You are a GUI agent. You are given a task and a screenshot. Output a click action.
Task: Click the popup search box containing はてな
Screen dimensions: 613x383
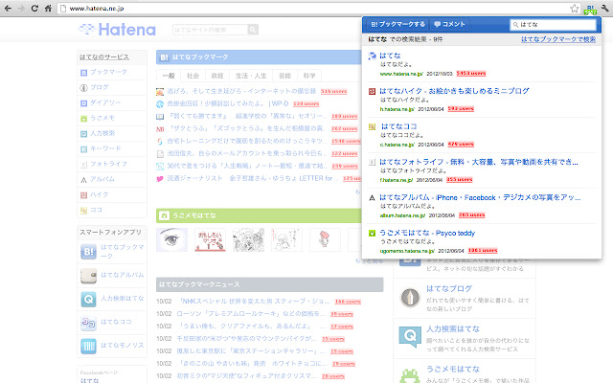pyautogui.click(x=554, y=25)
